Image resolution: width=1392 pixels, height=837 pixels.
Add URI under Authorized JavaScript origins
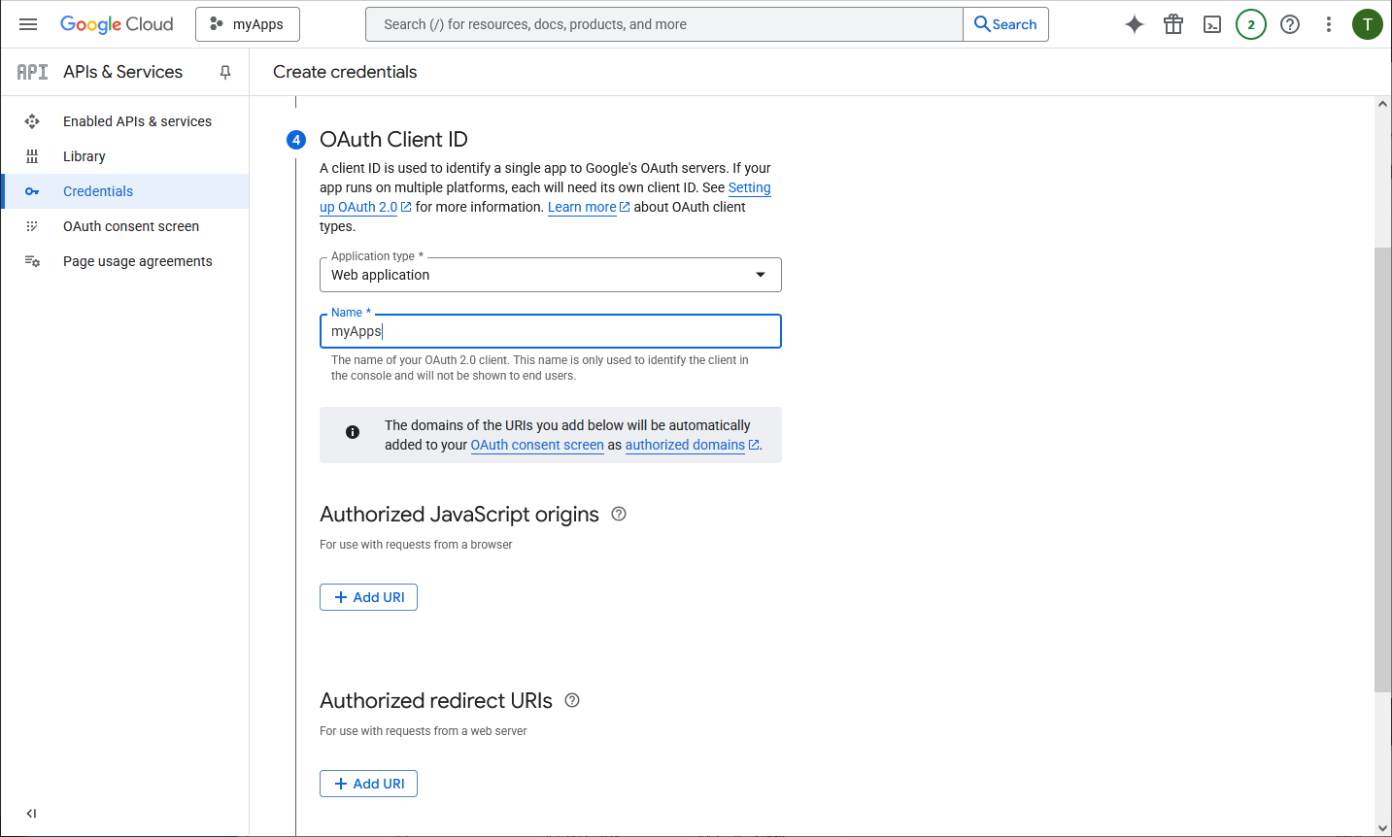coord(368,597)
